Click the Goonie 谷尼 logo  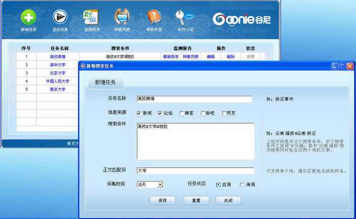click(x=242, y=19)
